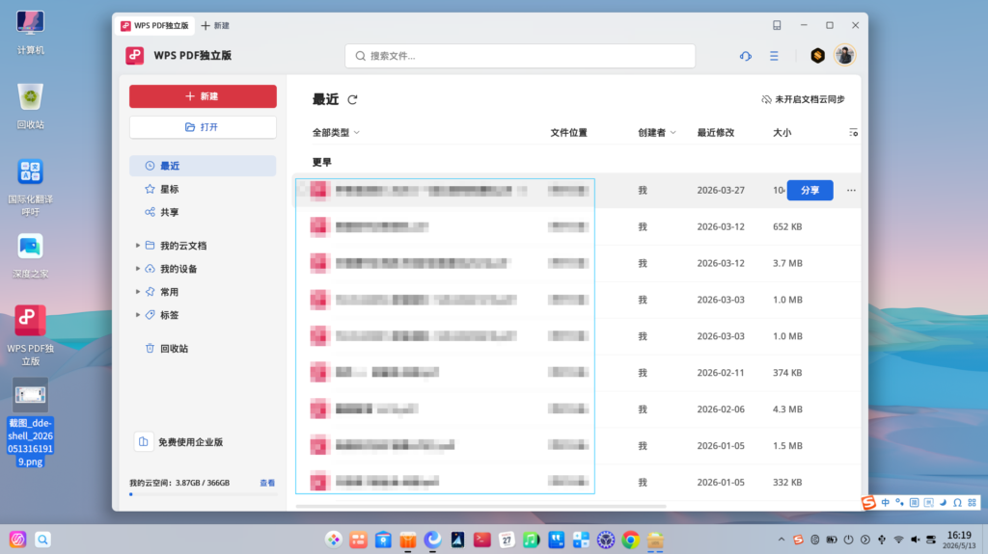Click the blue 分享 button
Image resolution: width=988 pixels, height=554 pixels.
coord(810,190)
